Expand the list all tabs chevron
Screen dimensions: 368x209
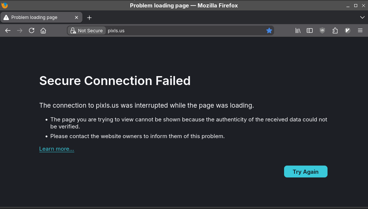pos(362,17)
